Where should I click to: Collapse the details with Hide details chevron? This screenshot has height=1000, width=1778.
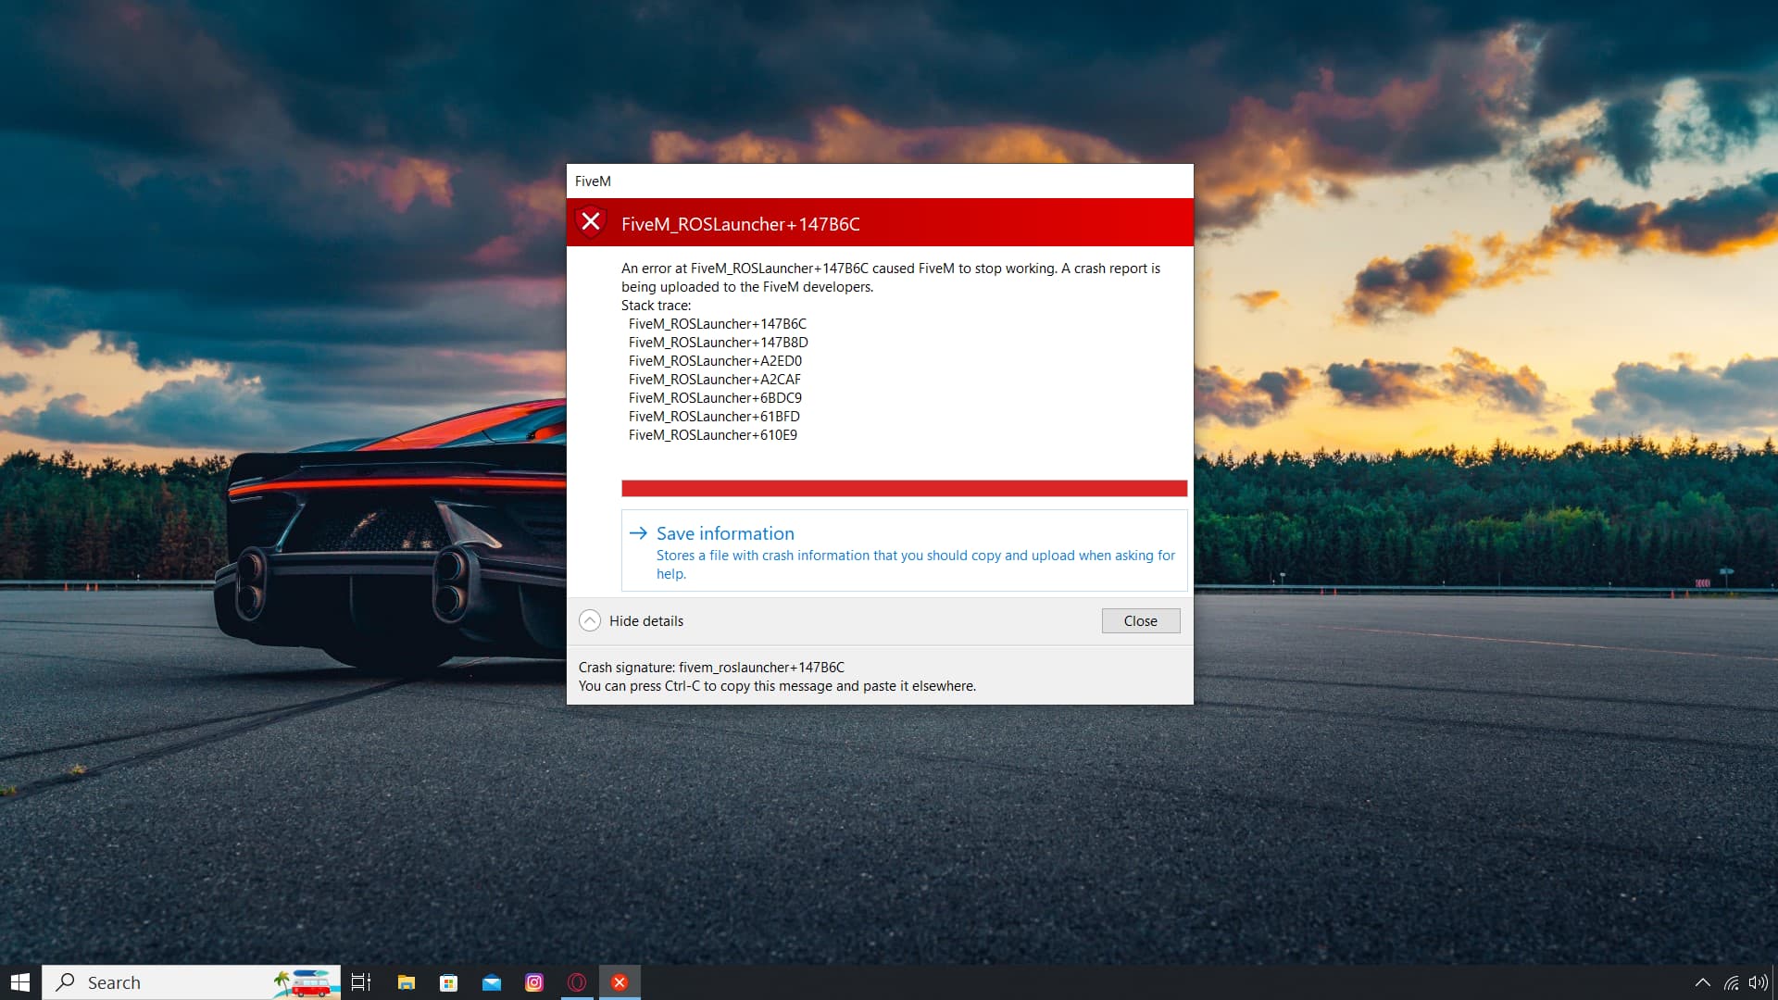coord(590,620)
